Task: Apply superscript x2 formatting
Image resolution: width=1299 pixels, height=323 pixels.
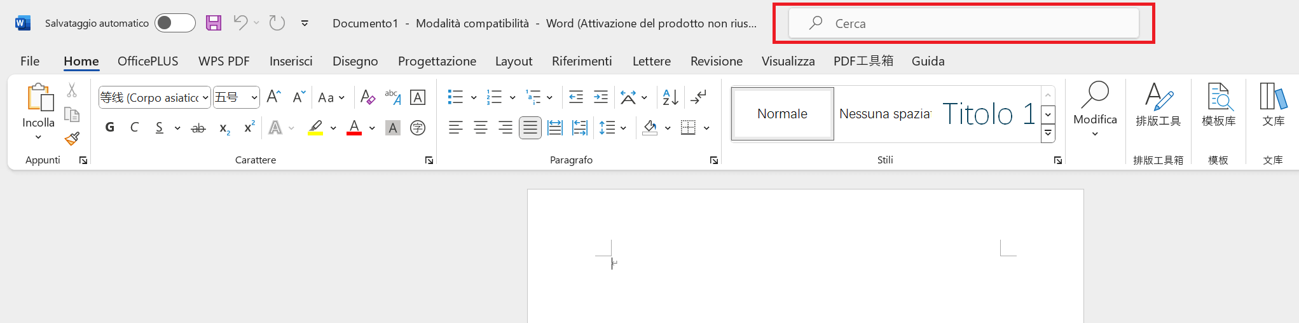Action: [x=249, y=128]
